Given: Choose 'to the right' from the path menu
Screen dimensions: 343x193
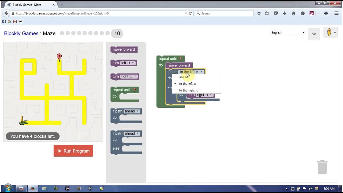Looking at the screenshot, I should pyautogui.click(x=196, y=90).
